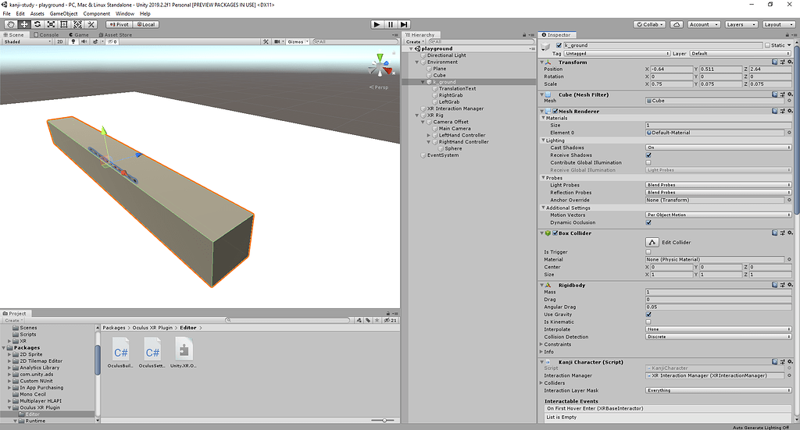Screen dimensions: 800x430
Task: Select the Rotate tool
Action: coord(37,24)
